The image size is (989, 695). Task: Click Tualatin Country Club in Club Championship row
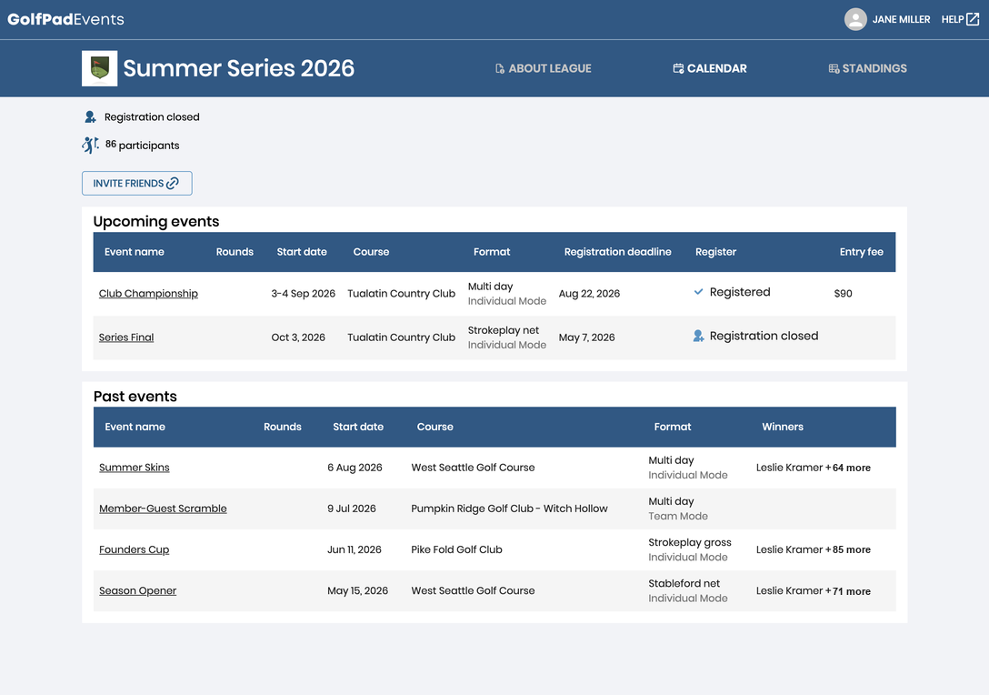click(x=401, y=294)
